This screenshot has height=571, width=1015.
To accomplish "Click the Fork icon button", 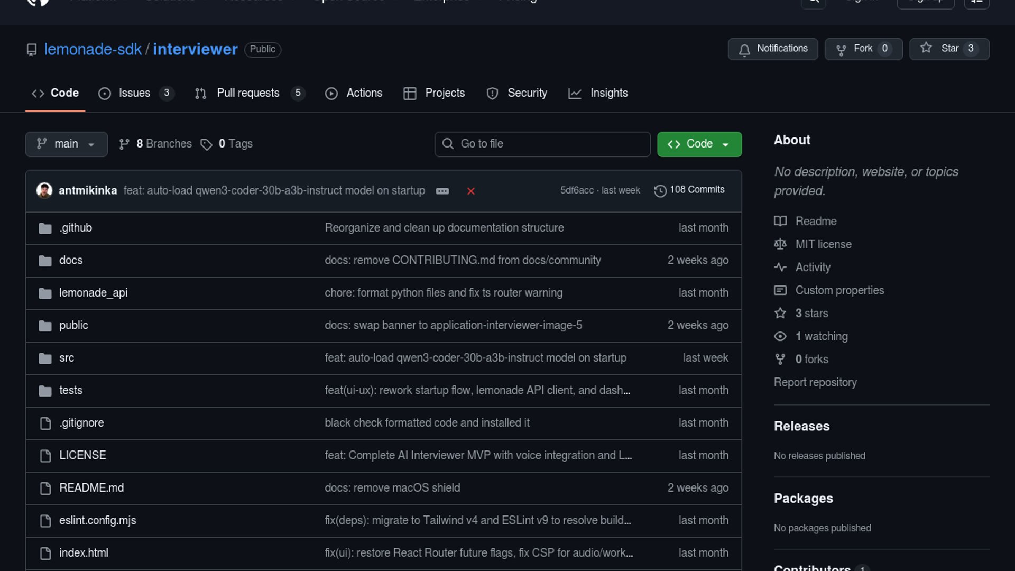I will (841, 49).
